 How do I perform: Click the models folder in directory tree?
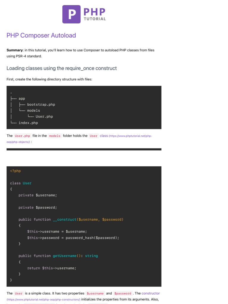[x=33, y=110]
